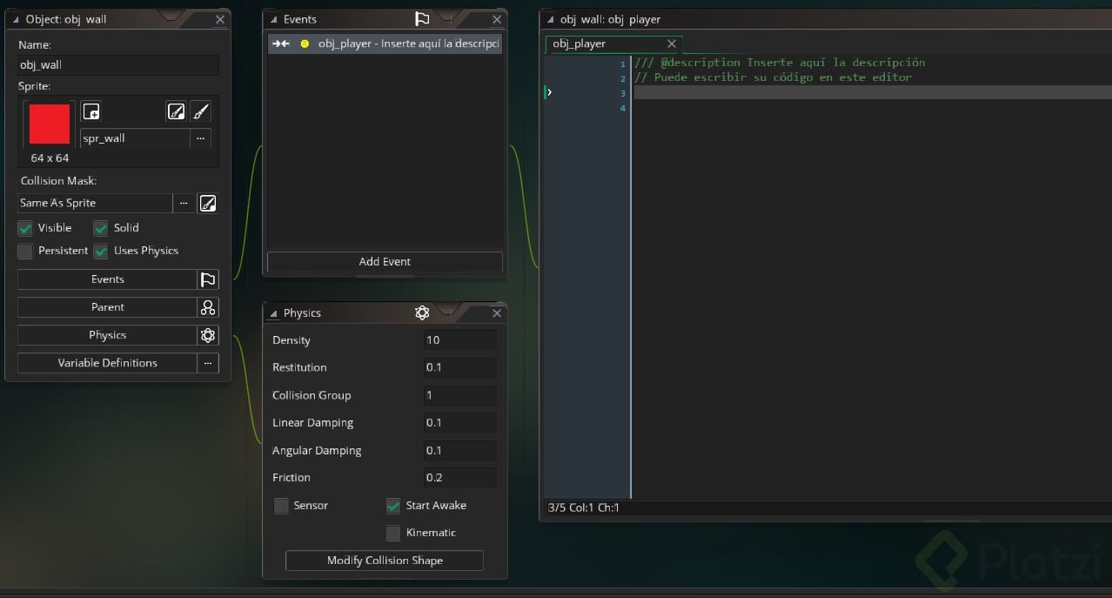1112x598 pixels.
Task: Click gear icon in Physics panel header
Action: [422, 312]
